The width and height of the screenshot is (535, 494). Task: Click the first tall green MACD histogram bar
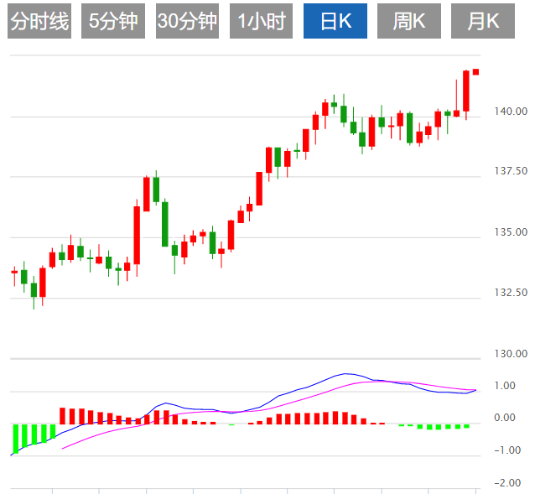[16, 439]
